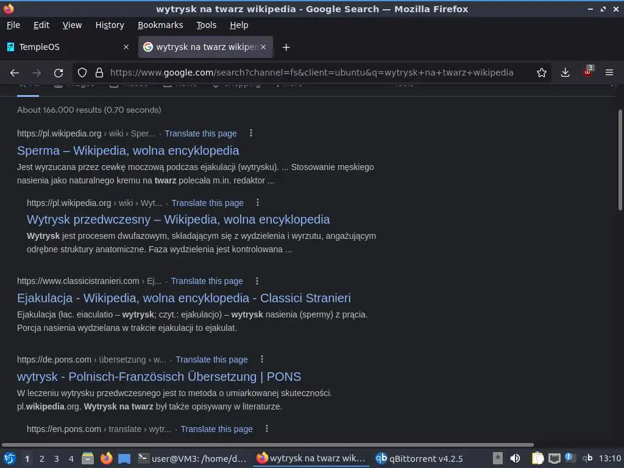Image resolution: width=624 pixels, height=468 pixels.
Task: Open the Firefox hamburger application menu
Action: pyautogui.click(x=609, y=73)
